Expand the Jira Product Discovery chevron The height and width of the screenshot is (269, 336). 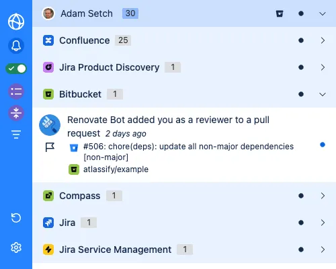tap(323, 67)
